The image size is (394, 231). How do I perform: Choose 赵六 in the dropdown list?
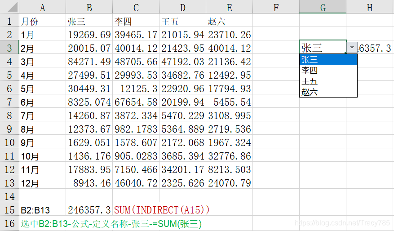pyautogui.click(x=328, y=92)
